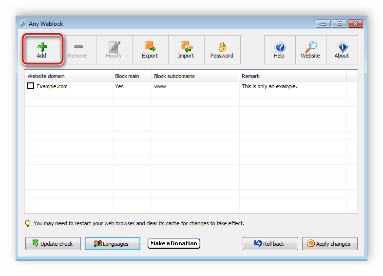Screen dimensions: 383x276
Task: Click the 'Yes' Block main cell
Action: (119, 86)
